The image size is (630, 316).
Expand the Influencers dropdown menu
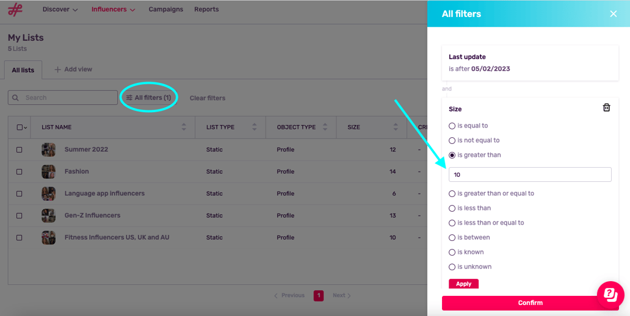[113, 10]
